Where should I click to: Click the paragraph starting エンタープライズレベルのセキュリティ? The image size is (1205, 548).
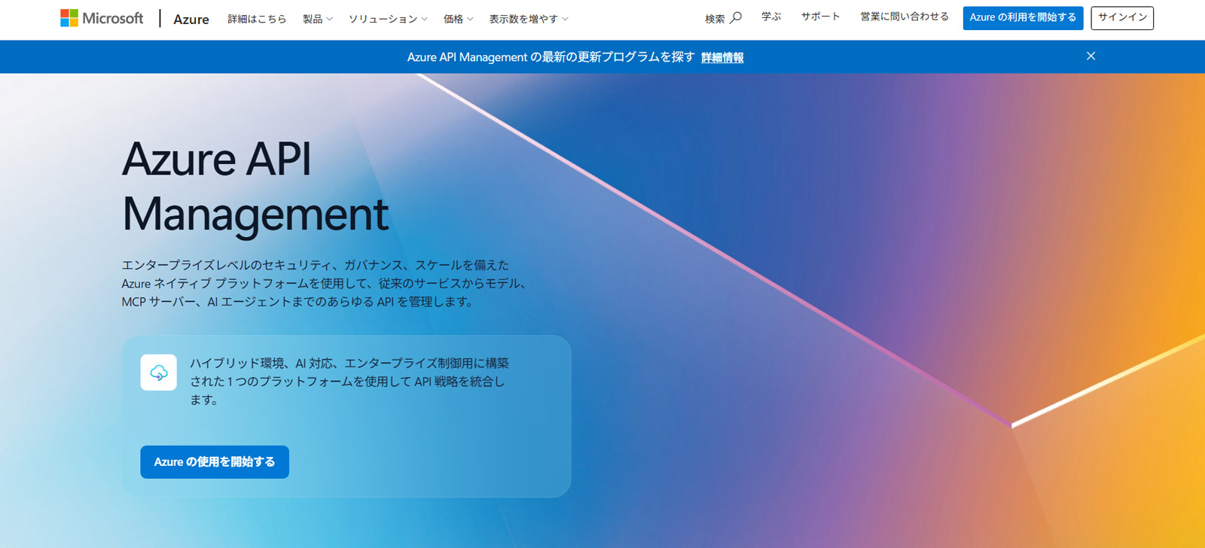coord(325,283)
